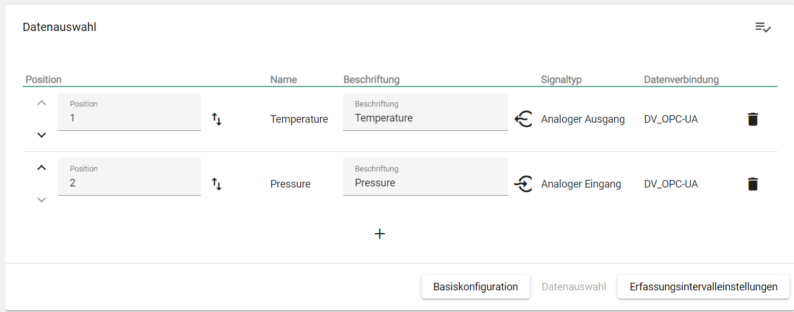Edit Beschriftung field containing Temperature
Screen dimensions: 794x312
click(425, 118)
